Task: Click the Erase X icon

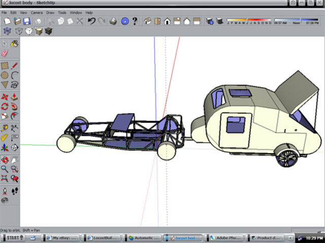Action: pos(80,21)
